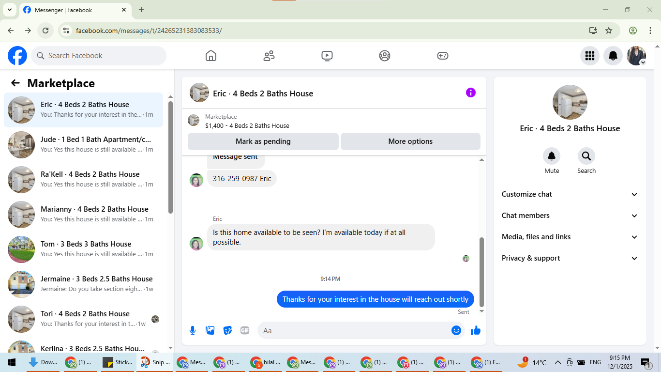Click the $1,400 - 4 Beds 2 Baths House listing
Image resolution: width=661 pixels, height=372 pixels.
[247, 126]
